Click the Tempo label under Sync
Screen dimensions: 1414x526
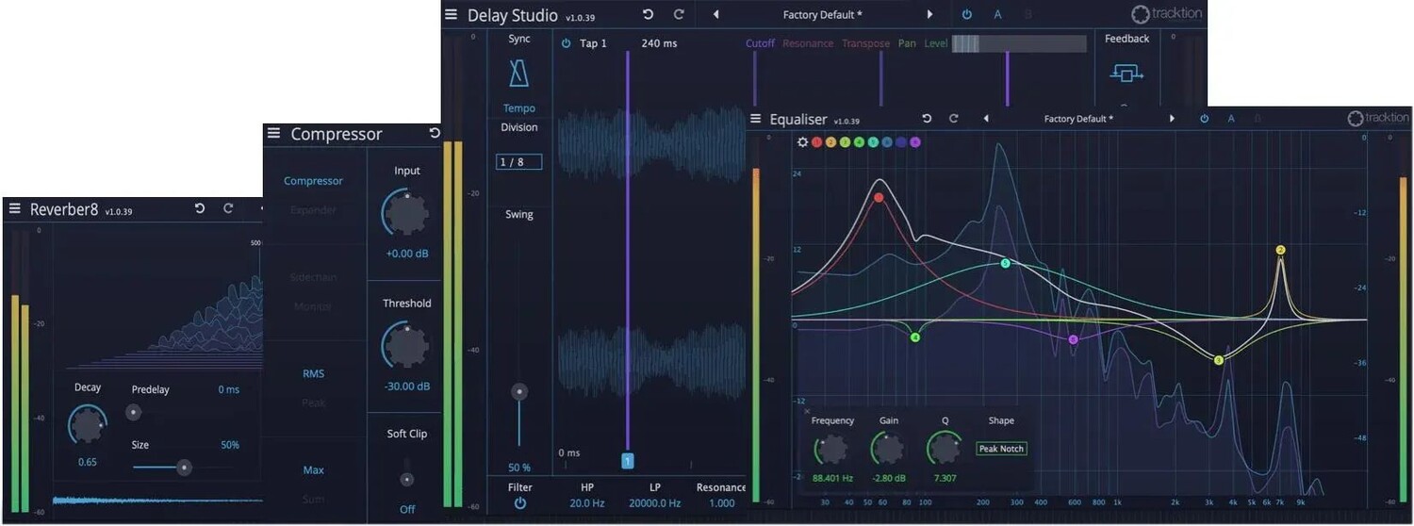click(x=519, y=108)
